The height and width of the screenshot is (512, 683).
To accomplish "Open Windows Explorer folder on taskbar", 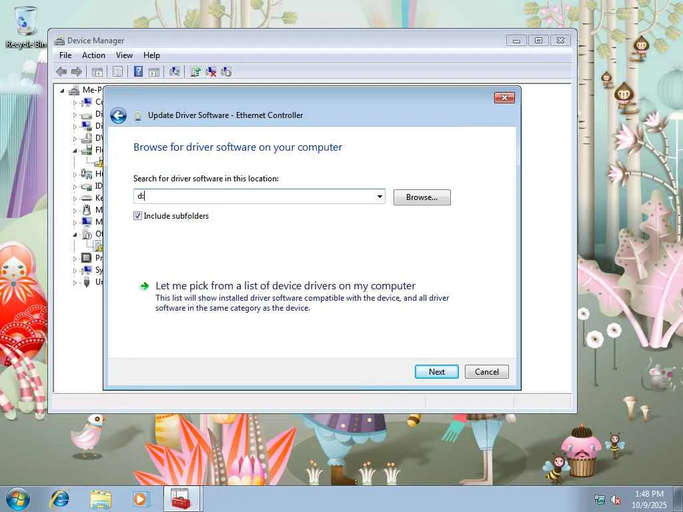I will [x=101, y=499].
